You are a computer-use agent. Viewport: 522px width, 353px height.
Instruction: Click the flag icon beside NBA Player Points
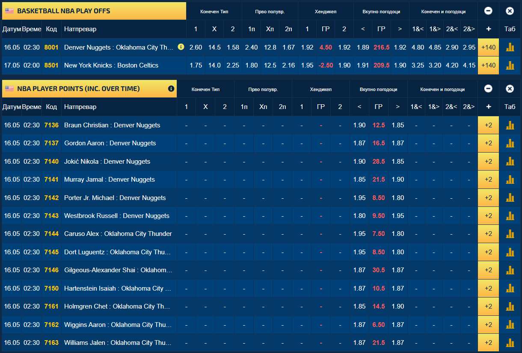click(9, 89)
